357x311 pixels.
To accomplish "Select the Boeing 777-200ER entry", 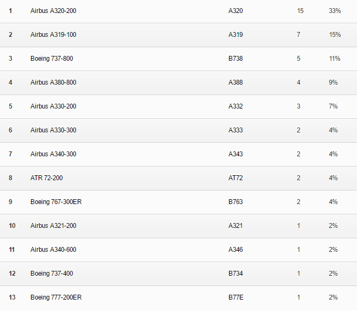I will pos(56,297).
